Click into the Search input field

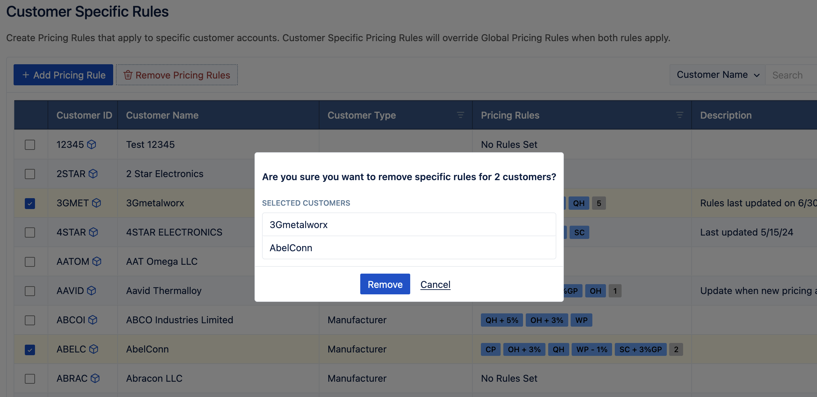[x=791, y=75]
